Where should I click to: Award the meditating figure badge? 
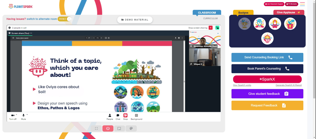click(x=275, y=24)
